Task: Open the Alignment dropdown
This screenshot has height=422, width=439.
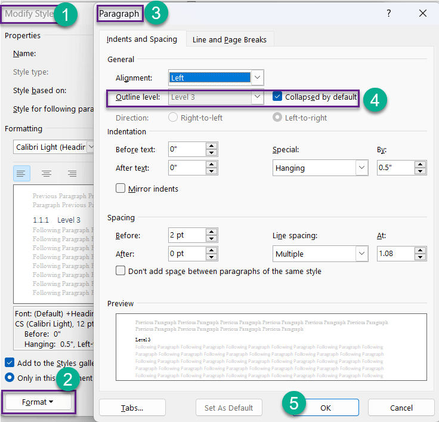Action: coord(257,78)
